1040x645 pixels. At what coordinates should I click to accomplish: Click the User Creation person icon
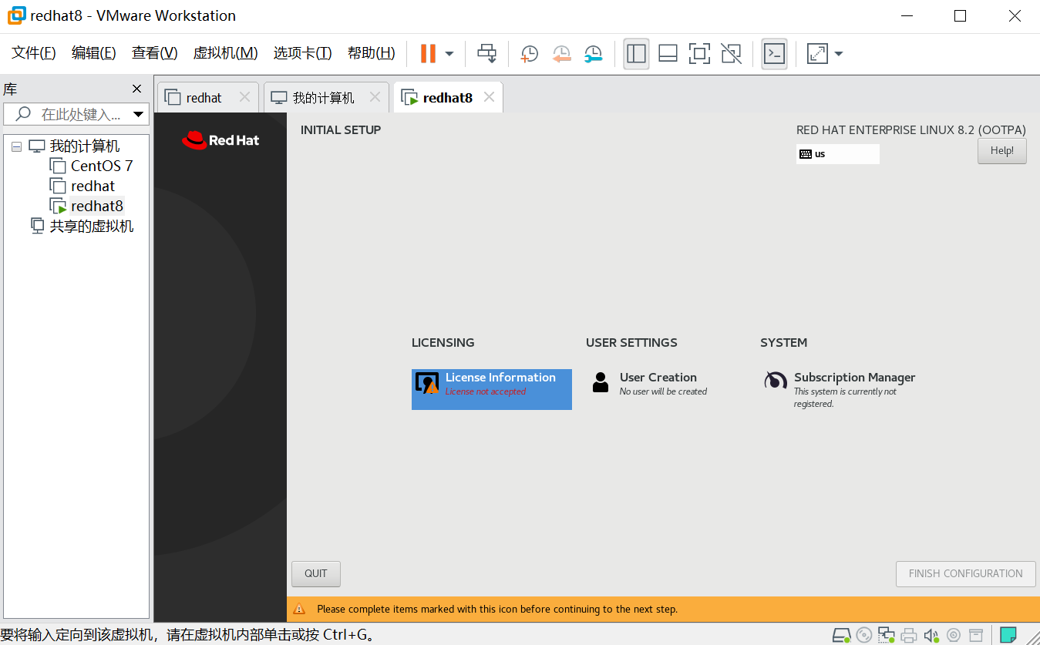coord(601,382)
